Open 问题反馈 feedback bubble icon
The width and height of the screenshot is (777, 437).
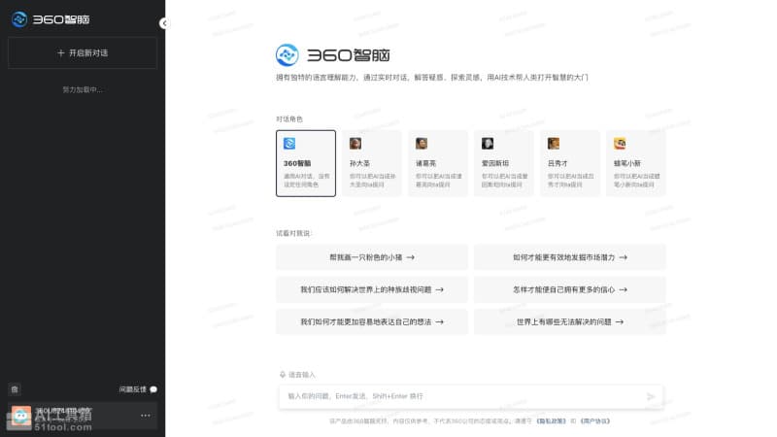tap(152, 388)
